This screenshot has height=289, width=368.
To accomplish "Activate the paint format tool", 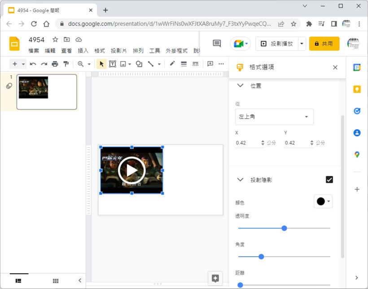I will pos(66,64).
